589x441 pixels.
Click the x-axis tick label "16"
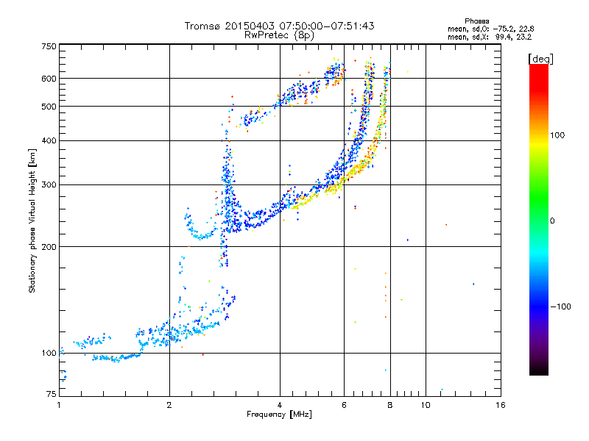coord(501,405)
